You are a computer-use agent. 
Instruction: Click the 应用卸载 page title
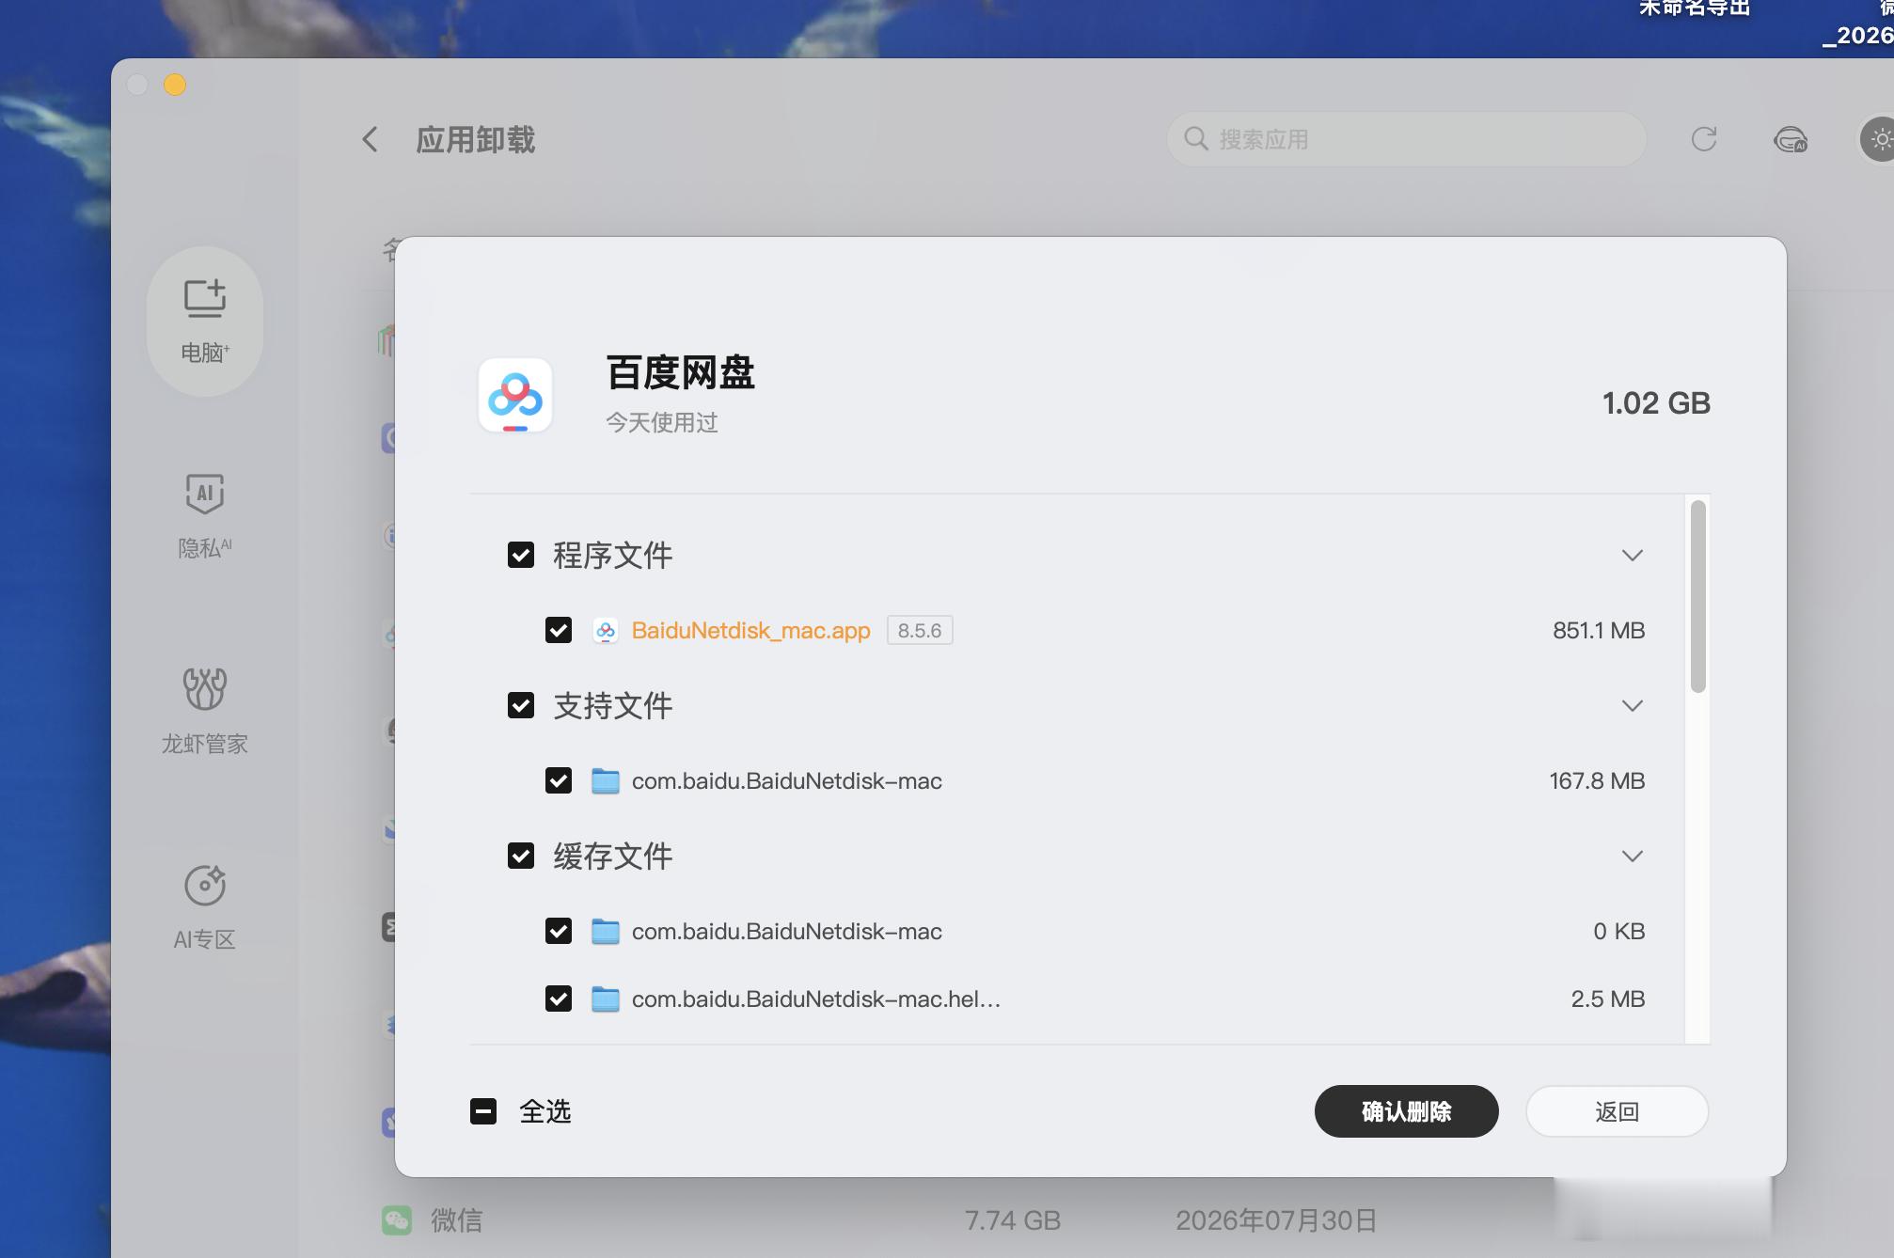tap(476, 140)
